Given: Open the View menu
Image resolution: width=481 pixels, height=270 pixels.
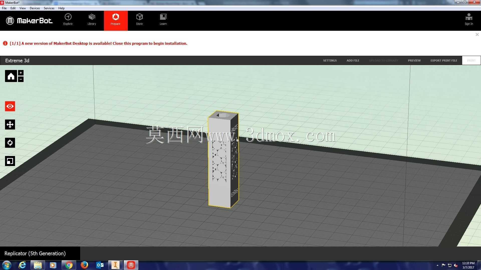Looking at the screenshot, I should (23, 8).
